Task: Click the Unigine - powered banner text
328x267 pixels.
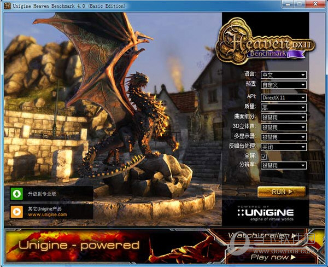Action: point(79,246)
